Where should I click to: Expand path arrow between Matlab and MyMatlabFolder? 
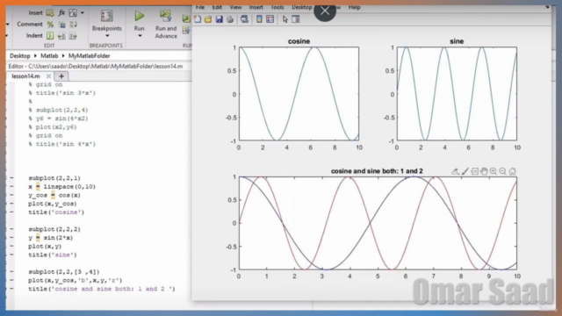tap(63, 56)
